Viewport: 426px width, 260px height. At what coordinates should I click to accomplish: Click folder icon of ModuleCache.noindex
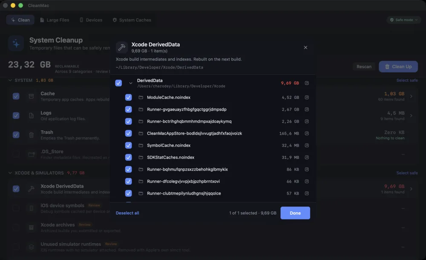(x=141, y=97)
